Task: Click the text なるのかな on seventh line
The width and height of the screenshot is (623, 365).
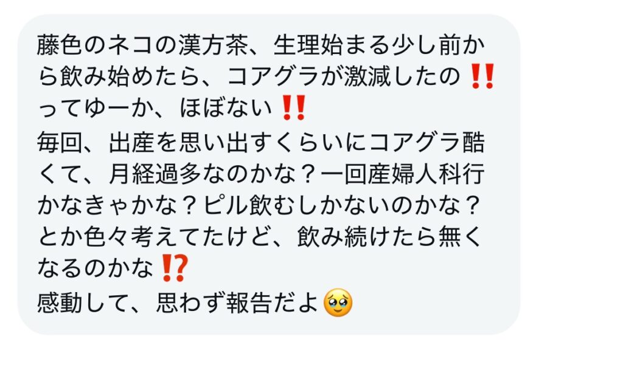Action: click(96, 268)
